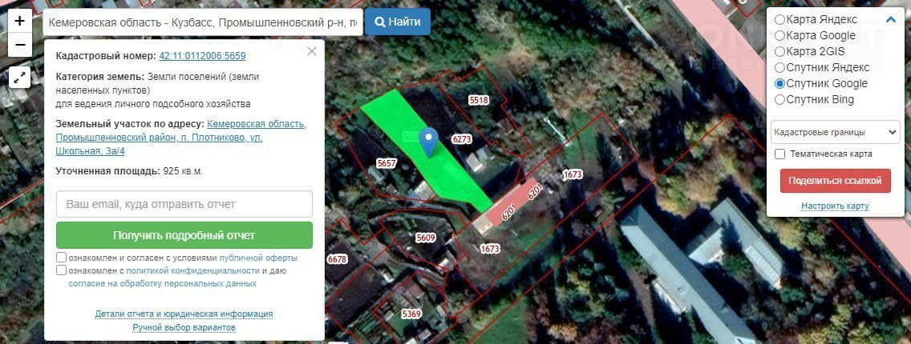This screenshot has width=911, height=344.
Task: Open the Кадастровые границы dropdown
Action: point(836,133)
